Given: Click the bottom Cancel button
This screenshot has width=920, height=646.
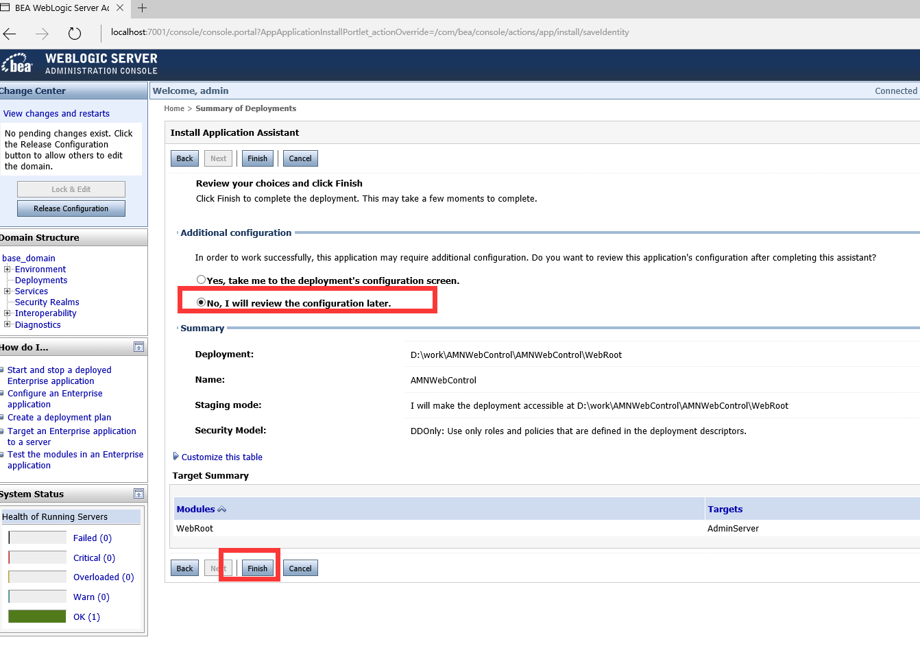Looking at the screenshot, I should click(300, 569).
